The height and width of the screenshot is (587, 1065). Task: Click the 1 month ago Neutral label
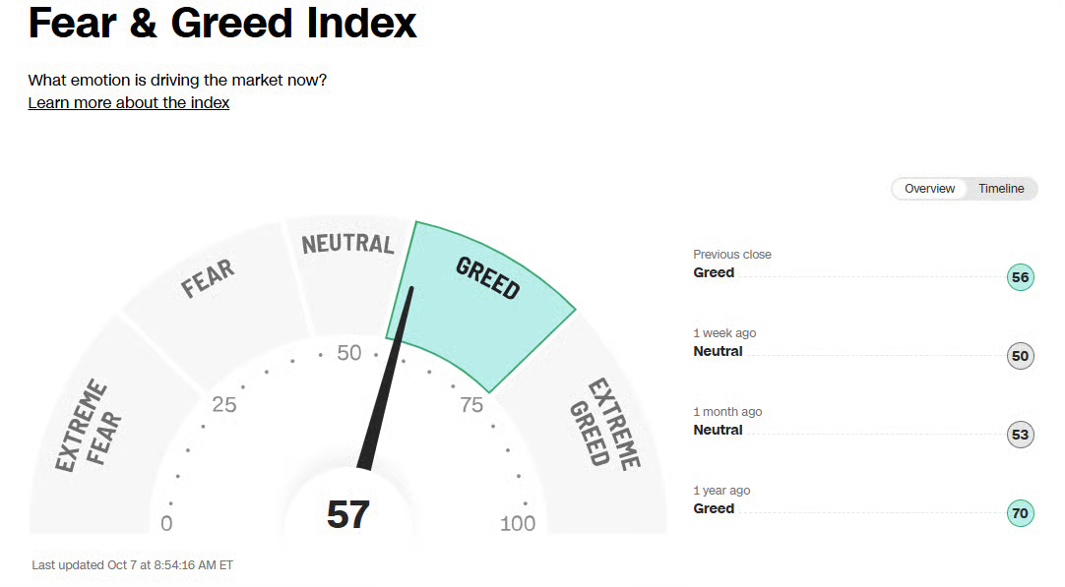tap(718, 431)
